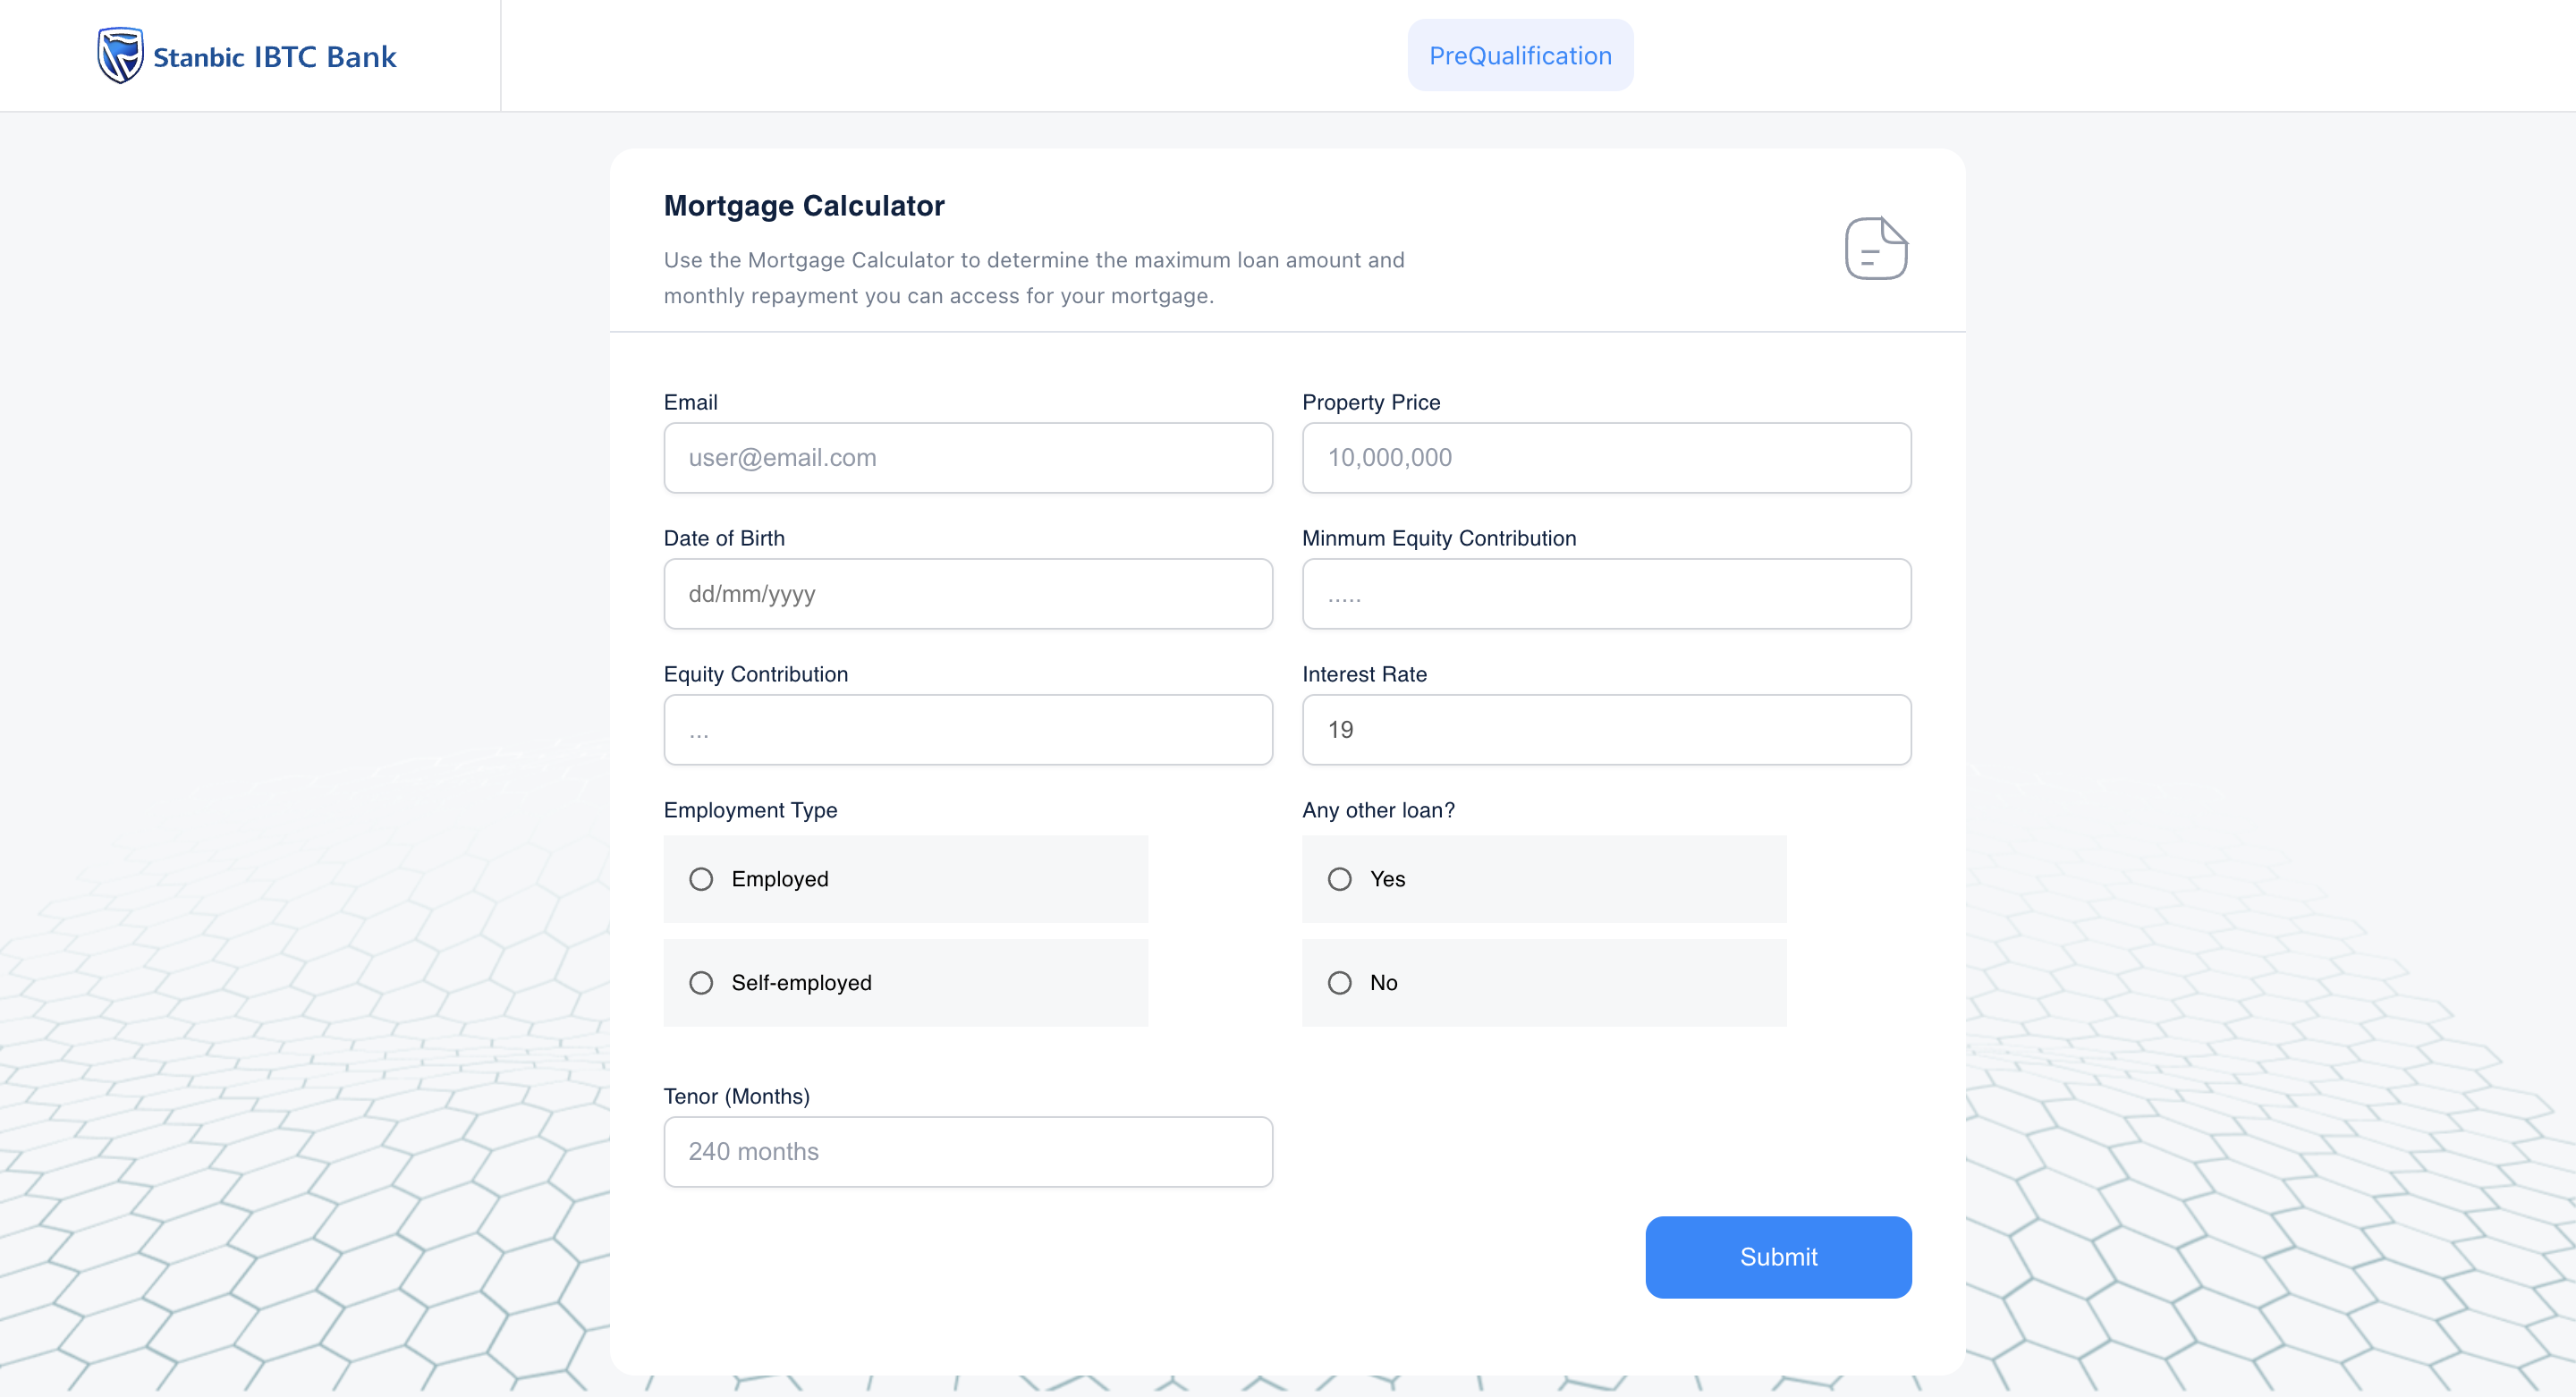The width and height of the screenshot is (2576, 1397).
Task: Click the Mortgage Calculator heading
Action: point(804,206)
